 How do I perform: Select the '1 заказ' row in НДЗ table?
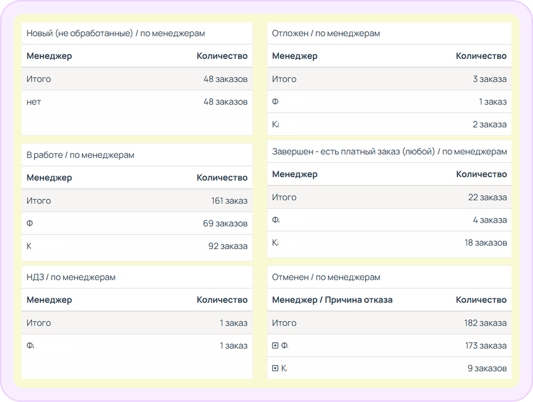click(133, 345)
